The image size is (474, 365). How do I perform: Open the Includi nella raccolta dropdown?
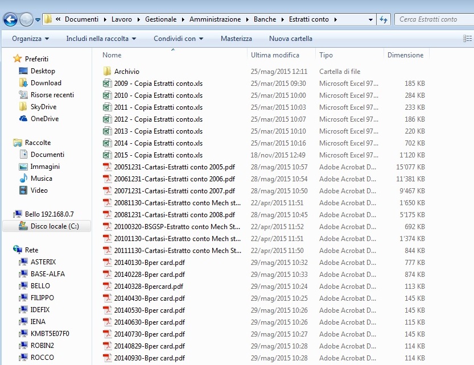101,39
